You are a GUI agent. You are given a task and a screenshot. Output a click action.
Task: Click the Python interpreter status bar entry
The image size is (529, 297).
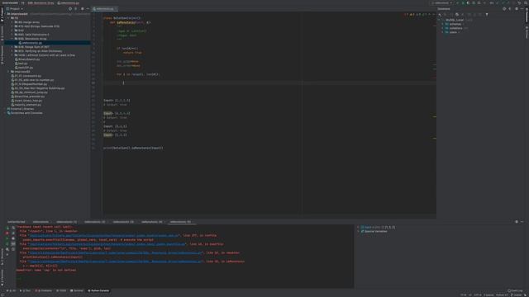point(502,295)
